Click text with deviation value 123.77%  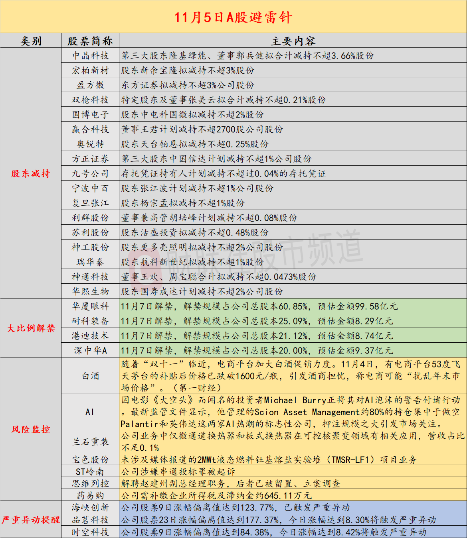pos(235,507)
